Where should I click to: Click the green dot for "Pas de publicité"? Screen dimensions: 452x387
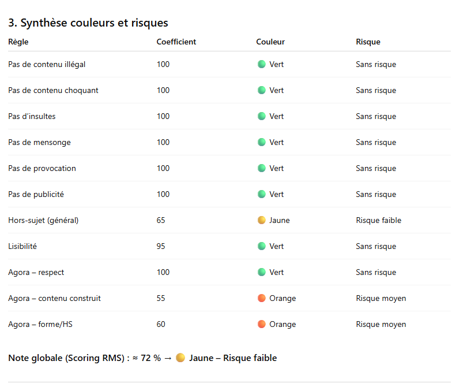pyautogui.click(x=261, y=194)
